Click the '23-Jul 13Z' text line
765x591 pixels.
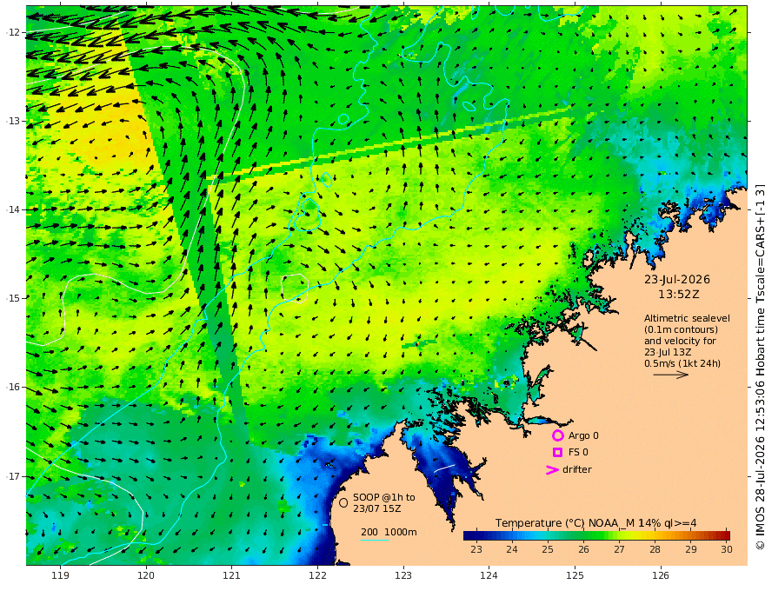[668, 352]
